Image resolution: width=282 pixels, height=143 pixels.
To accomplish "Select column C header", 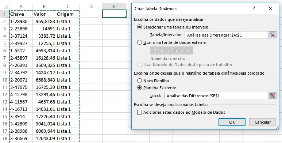I will coord(67,7).
